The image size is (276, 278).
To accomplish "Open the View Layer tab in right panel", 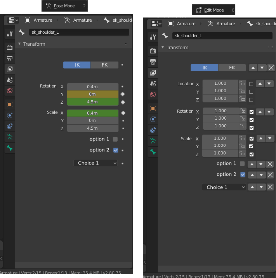I will (153, 73).
